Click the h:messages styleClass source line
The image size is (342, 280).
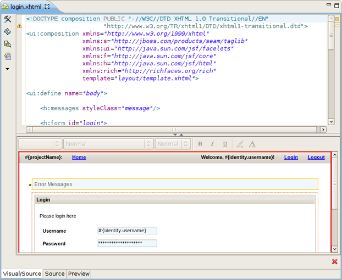(100, 108)
